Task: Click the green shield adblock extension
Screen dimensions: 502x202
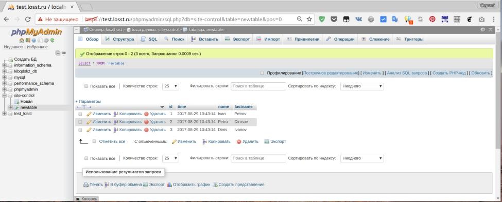Action: click(x=321, y=19)
